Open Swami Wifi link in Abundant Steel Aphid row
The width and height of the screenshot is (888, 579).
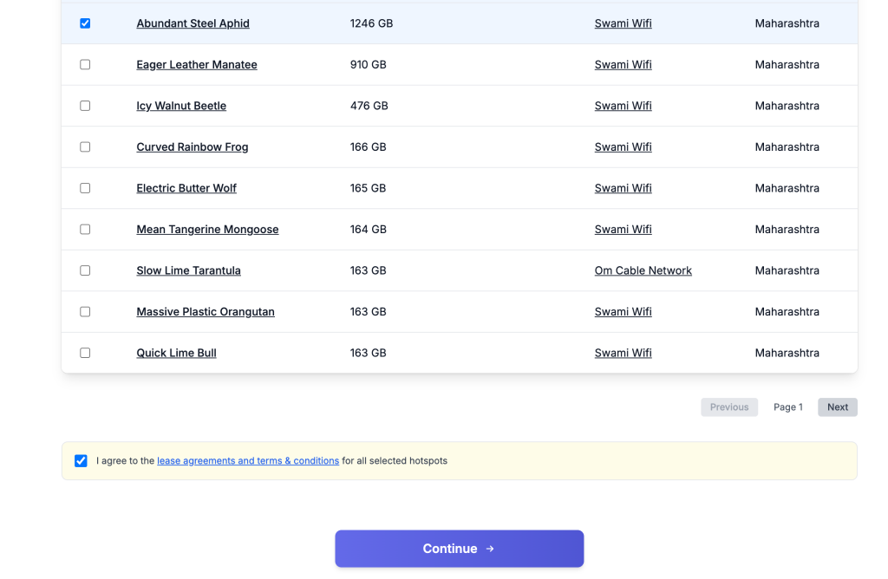pyautogui.click(x=623, y=23)
